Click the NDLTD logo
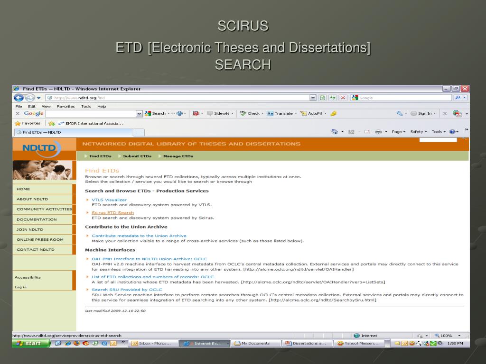The image size is (486, 364). pos(42,148)
